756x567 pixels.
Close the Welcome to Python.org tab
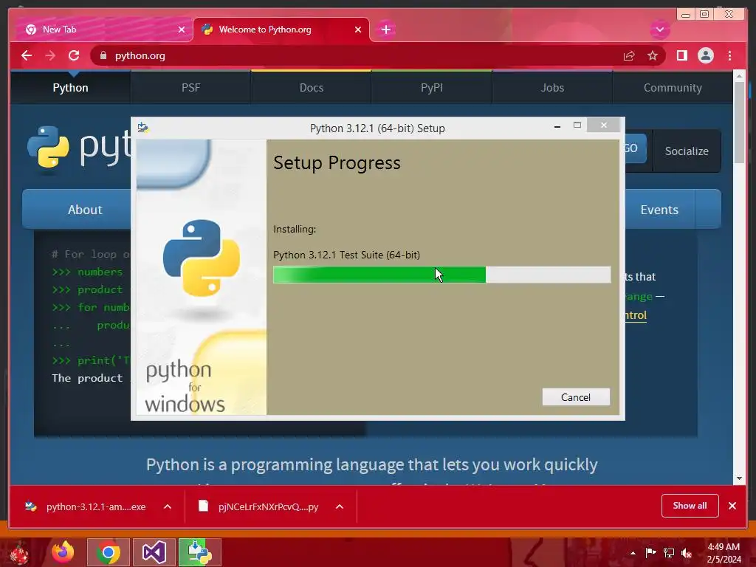point(358,30)
